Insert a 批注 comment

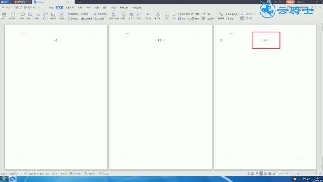(x=139, y=16)
